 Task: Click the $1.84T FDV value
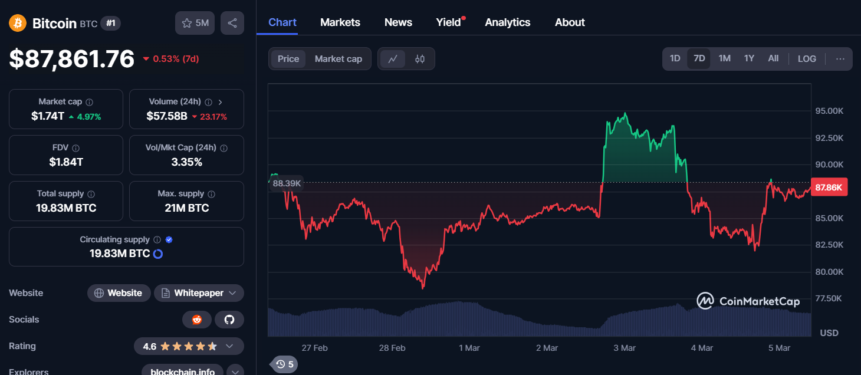pyautogui.click(x=66, y=162)
